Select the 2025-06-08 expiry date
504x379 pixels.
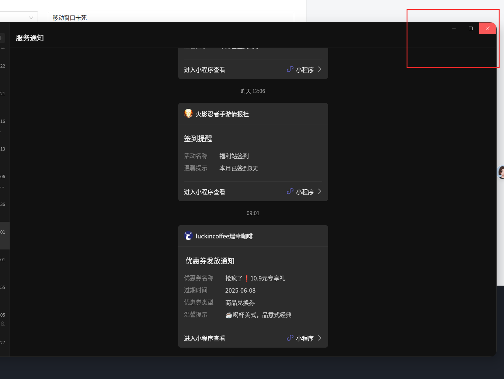[x=240, y=290]
